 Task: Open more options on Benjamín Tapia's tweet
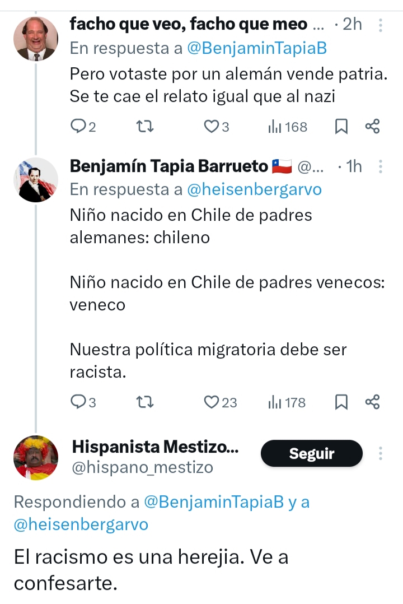pyautogui.click(x=381, y=166)
